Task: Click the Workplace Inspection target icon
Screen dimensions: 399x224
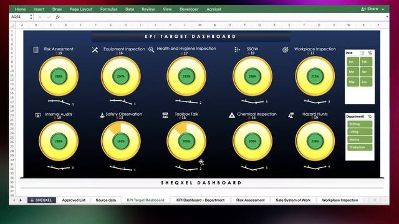Action: point(286,50)
